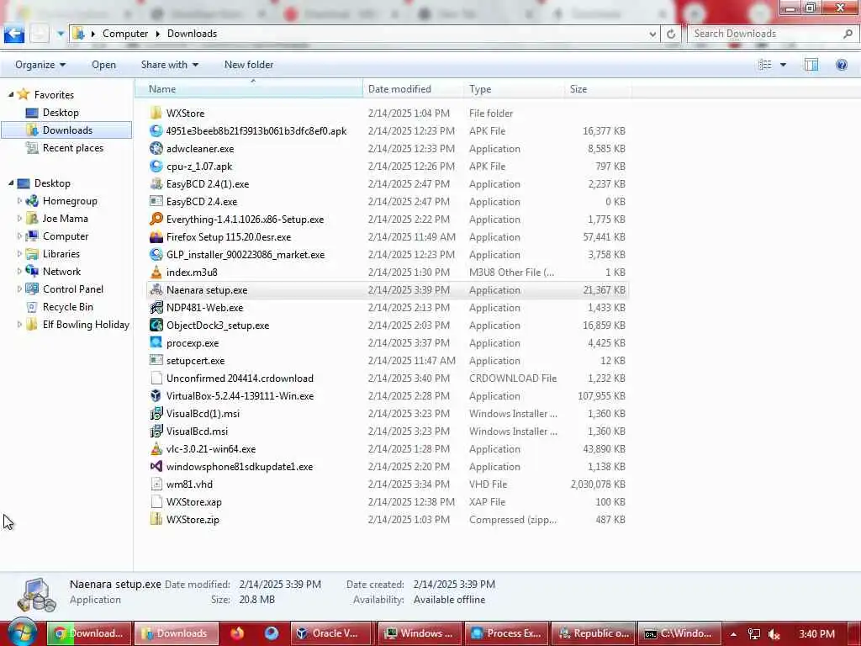861x646 pixels.
Task: Click the windowsphone81sdkupdate1 Visual Studio icon
Action: click(x=156, y=466)
